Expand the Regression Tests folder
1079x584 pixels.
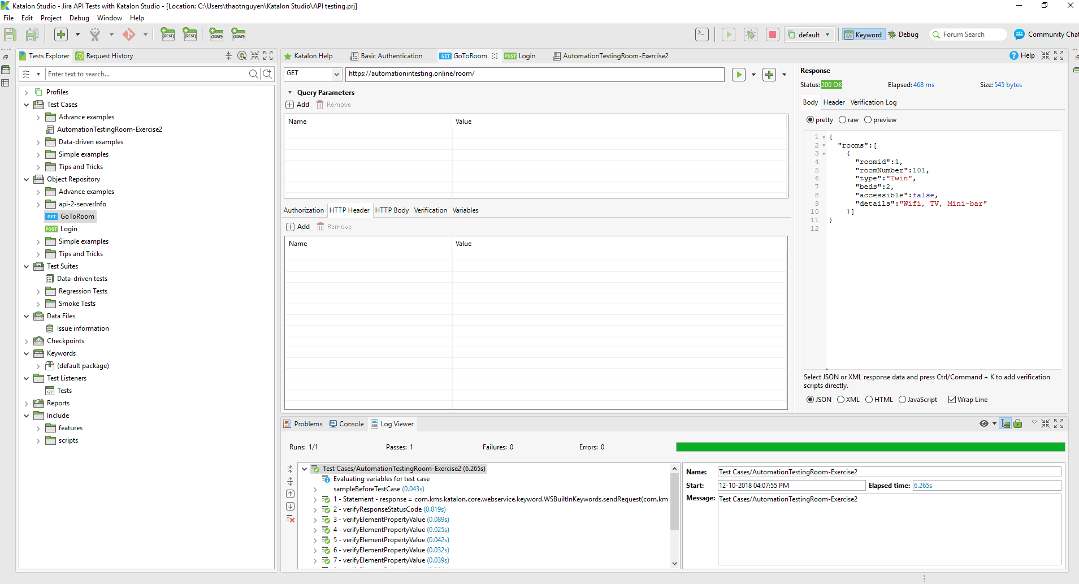[x=38, y=292]
